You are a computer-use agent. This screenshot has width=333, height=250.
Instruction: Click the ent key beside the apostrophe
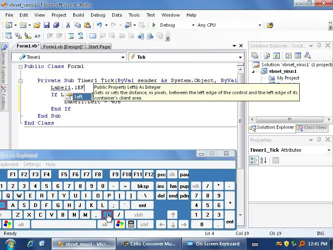(142, 205)
